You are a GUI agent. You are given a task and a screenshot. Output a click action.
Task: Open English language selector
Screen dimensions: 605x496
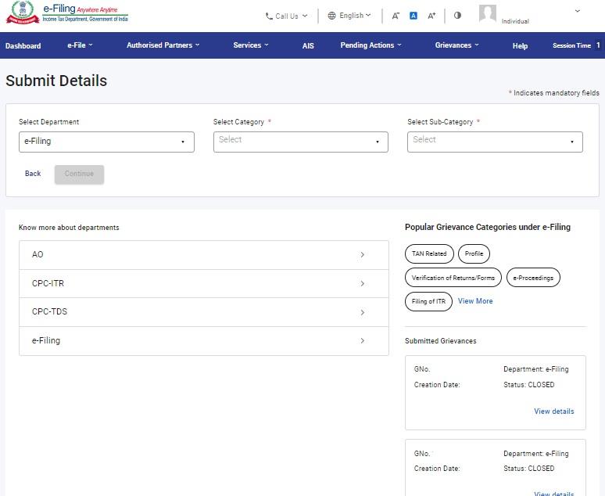point(349,16)
